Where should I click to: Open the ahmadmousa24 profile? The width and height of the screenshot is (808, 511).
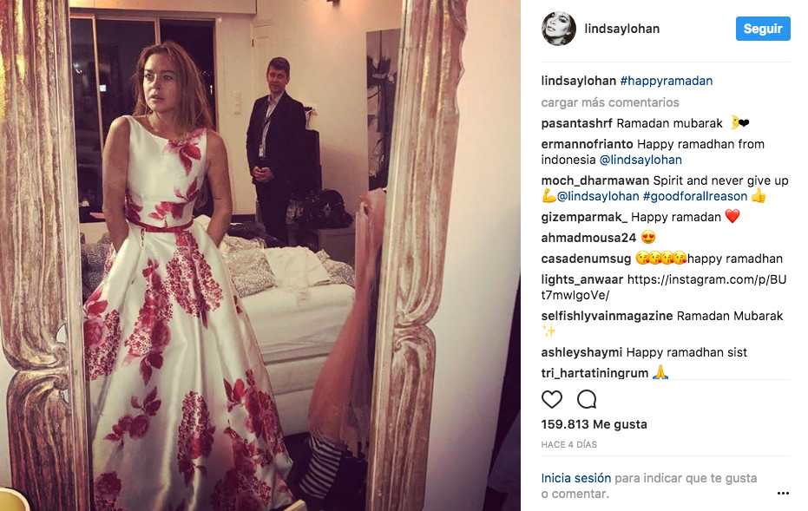tap(588, 238)
